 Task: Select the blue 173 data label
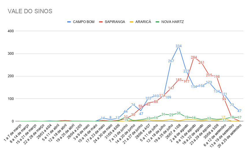pos(209,82)
